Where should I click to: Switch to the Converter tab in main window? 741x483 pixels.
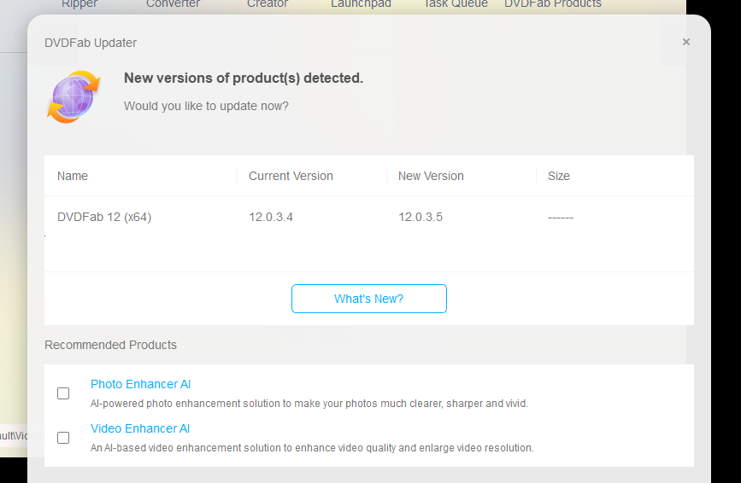[x=173, y=3]
